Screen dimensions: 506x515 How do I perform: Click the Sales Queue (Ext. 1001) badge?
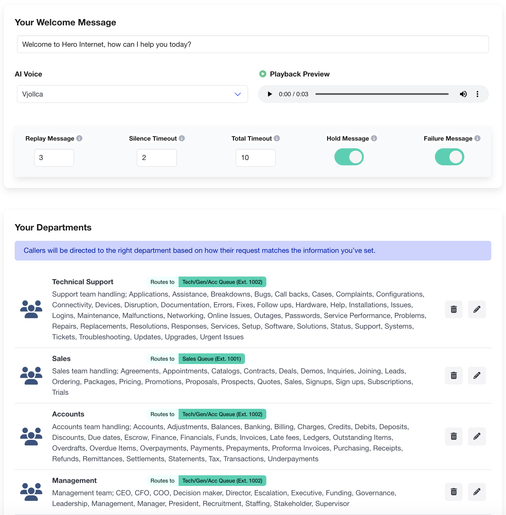click(x=212, y=359)
